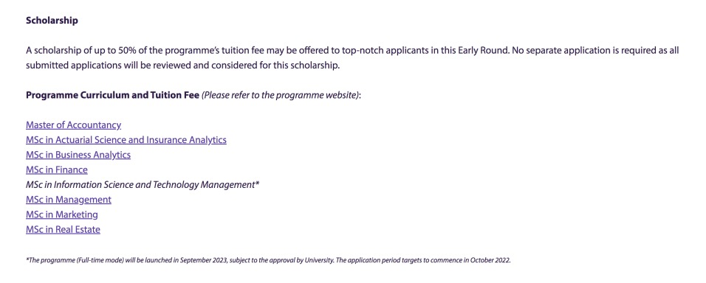
Task: Visit the MSc in Management programme link
Action: (69, 200)
